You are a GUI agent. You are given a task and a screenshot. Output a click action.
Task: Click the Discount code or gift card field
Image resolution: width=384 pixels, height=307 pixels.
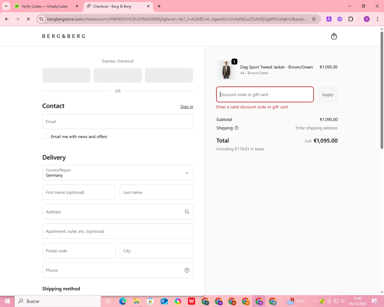(265, 94)
